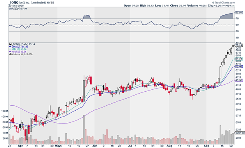Click the 'IONQ (Daily) 75.14' legend text
The width and height of the screenshot is (245, 148).
click(x=23, y=44)
